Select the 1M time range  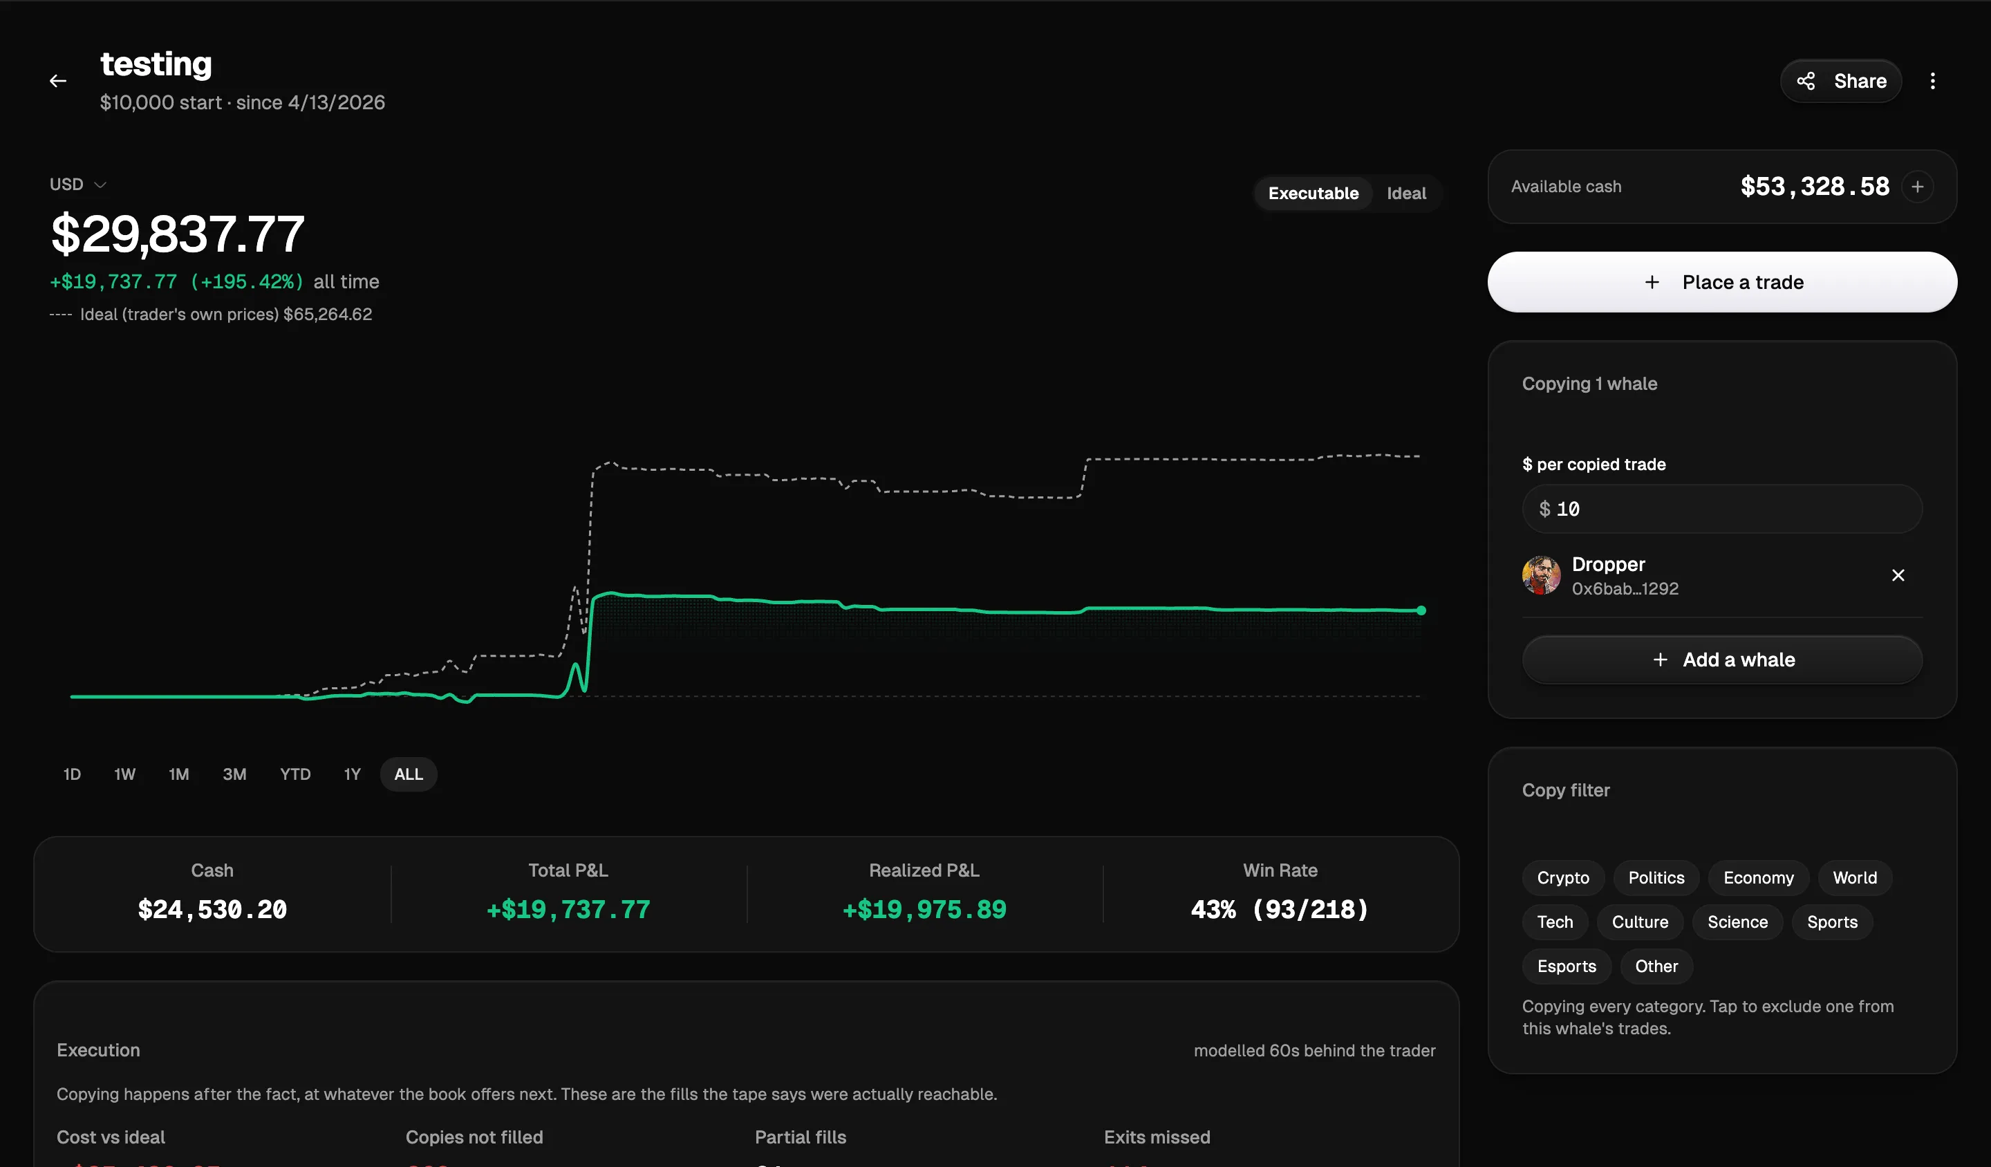pos(178,774)
